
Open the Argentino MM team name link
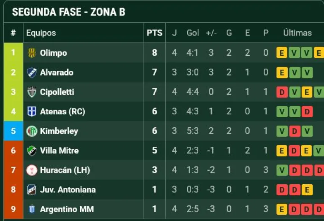67,209
